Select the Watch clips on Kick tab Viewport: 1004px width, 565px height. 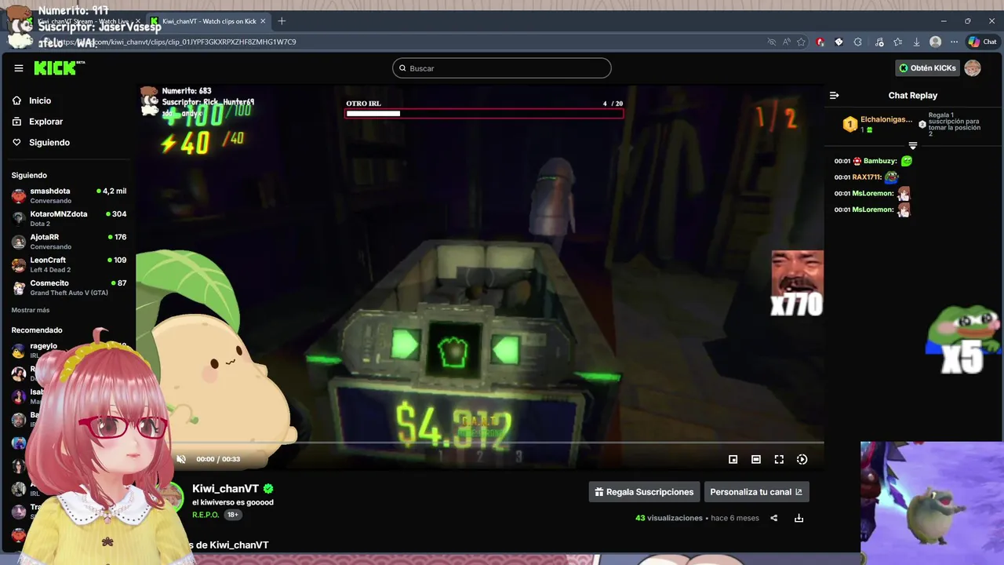click(208, 21)
